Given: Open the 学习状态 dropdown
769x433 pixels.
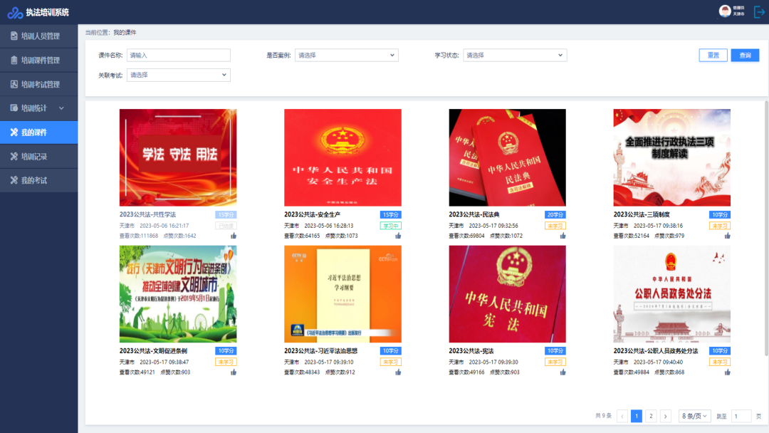Looking at the screenshot, I should pyautogui.click(x=515, y=56).
